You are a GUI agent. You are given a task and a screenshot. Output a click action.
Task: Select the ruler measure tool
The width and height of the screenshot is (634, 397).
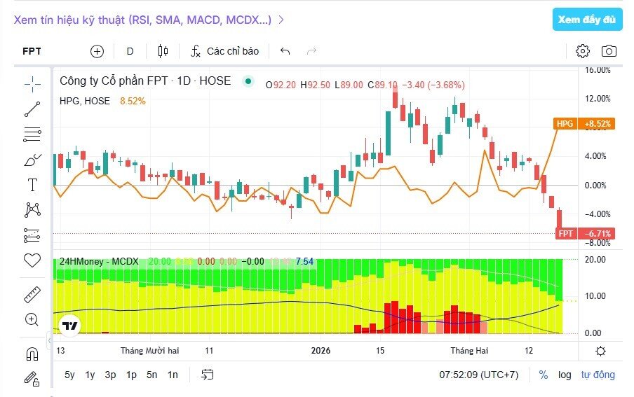pos(32,295)
